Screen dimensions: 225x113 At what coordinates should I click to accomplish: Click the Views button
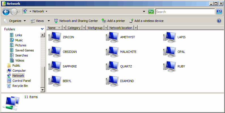pos(37,21)
